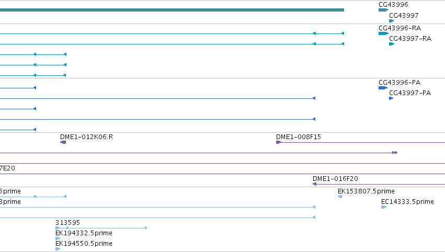This screenshot has height=252, width=445.
Task: Select the CG43996 gene feature
Action: (383, 10)
